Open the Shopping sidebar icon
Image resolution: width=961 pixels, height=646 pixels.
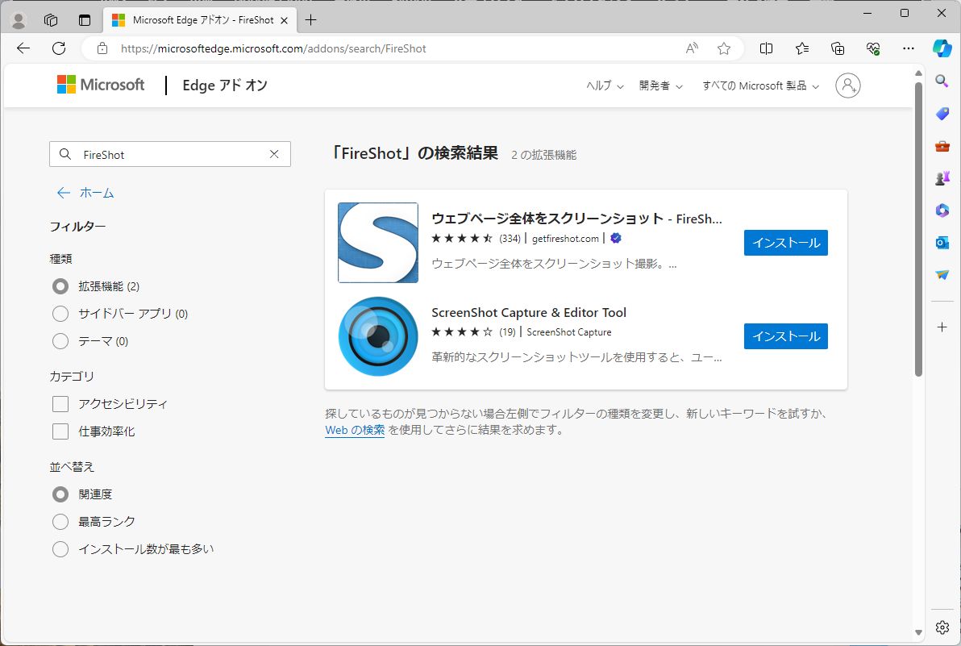(x=942, y=113)
